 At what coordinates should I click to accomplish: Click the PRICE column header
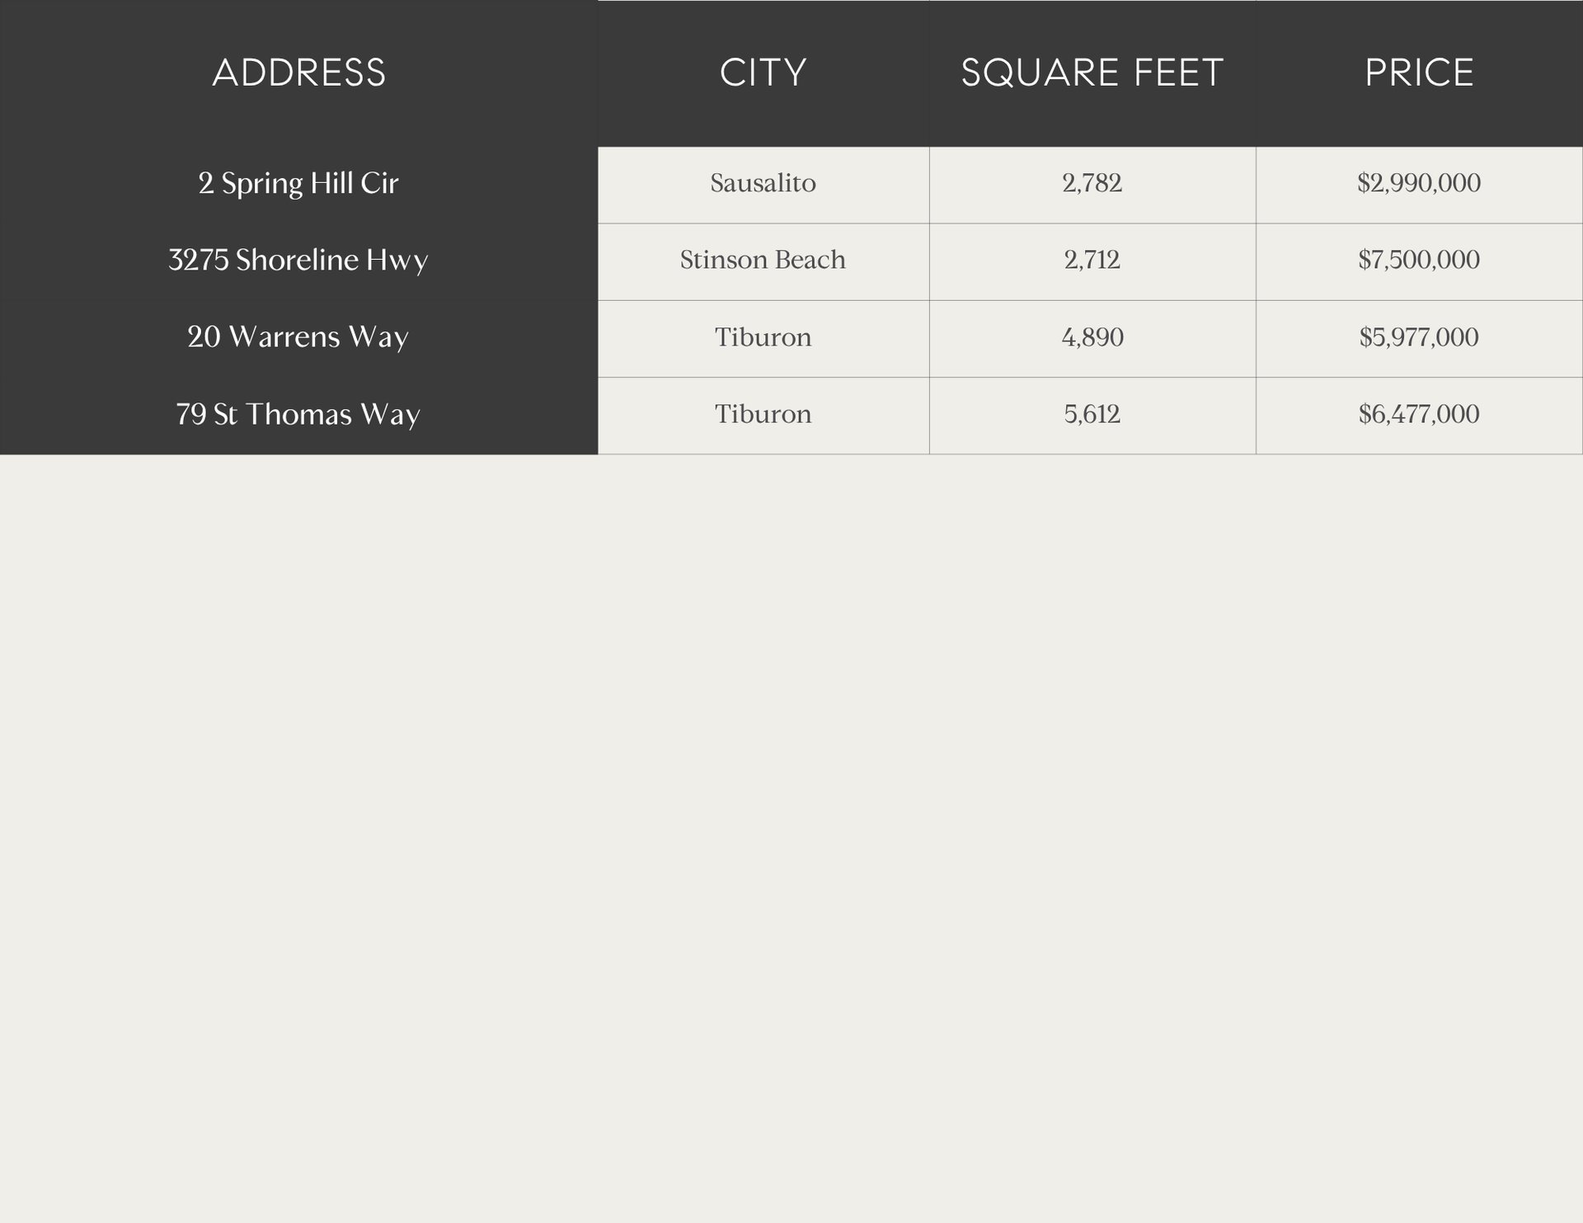point(1419,73)
